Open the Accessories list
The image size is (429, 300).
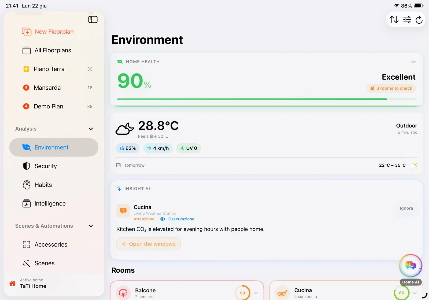[54, 244]
